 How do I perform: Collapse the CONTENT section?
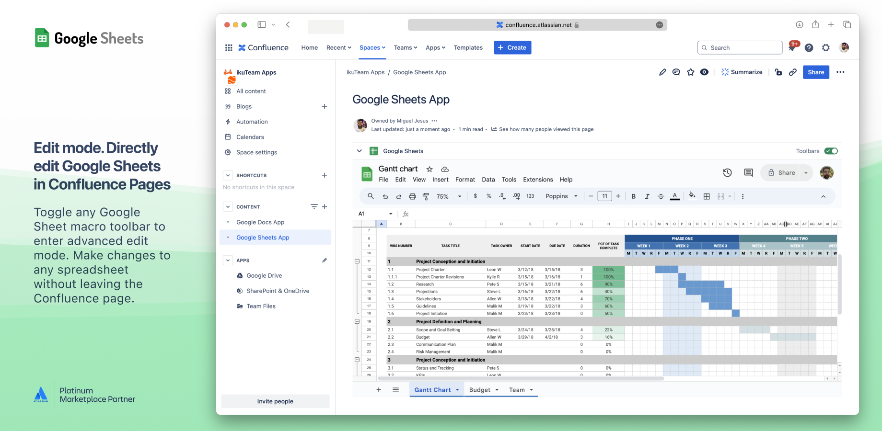(x=228, y=207)
